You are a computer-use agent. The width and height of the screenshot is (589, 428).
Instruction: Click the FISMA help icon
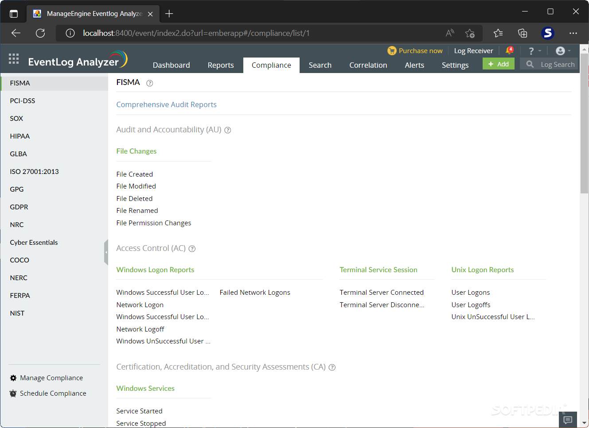click(x=150, y=83)
